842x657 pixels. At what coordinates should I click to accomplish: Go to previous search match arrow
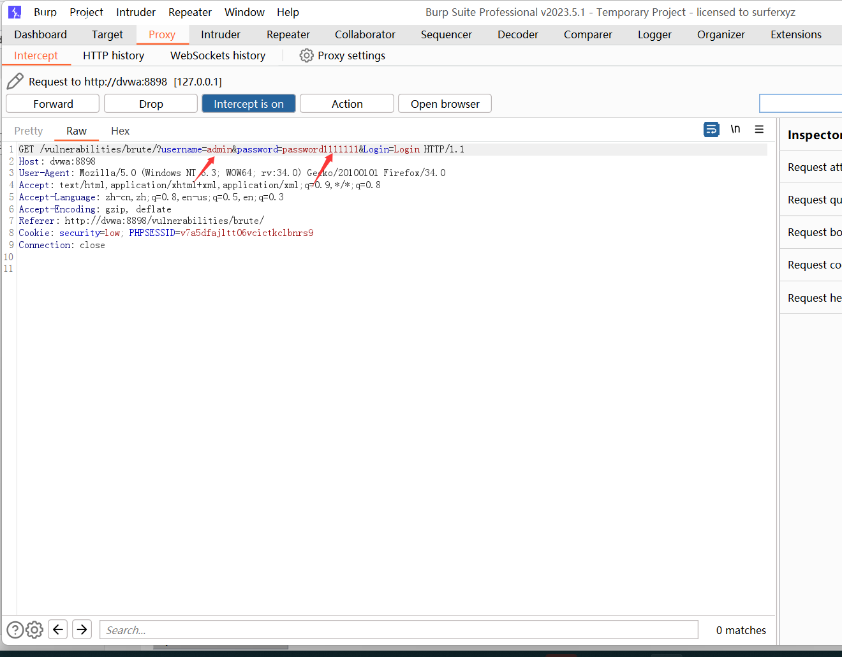pyautogui.click(x=58, y=630)
